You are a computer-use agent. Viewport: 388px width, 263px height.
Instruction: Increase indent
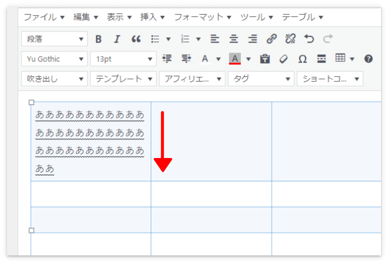186,59
